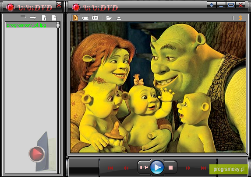Click the ViViDVD logo in the player window
This screenshot has height=177, width=251.
[95, 7]
